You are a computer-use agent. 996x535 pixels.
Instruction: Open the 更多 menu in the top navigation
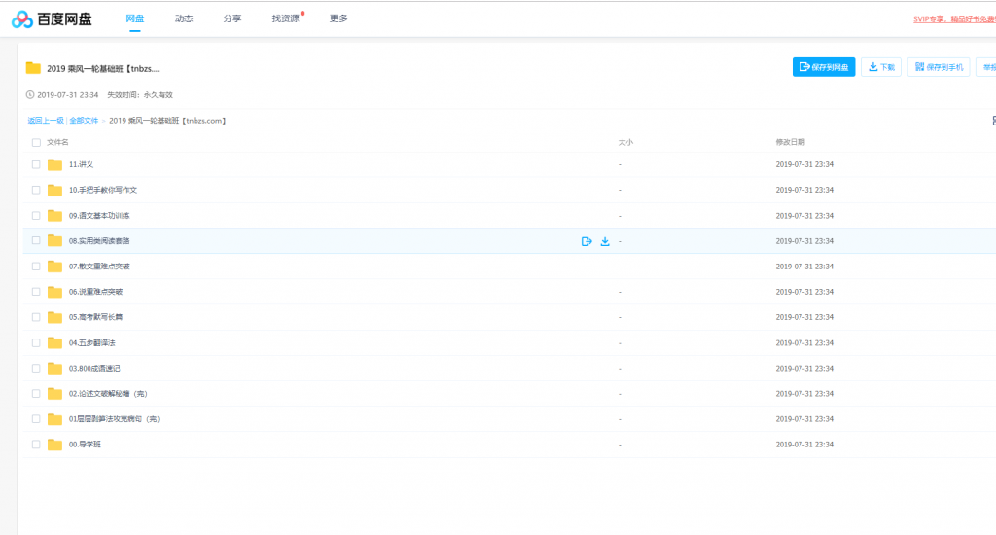338,18
